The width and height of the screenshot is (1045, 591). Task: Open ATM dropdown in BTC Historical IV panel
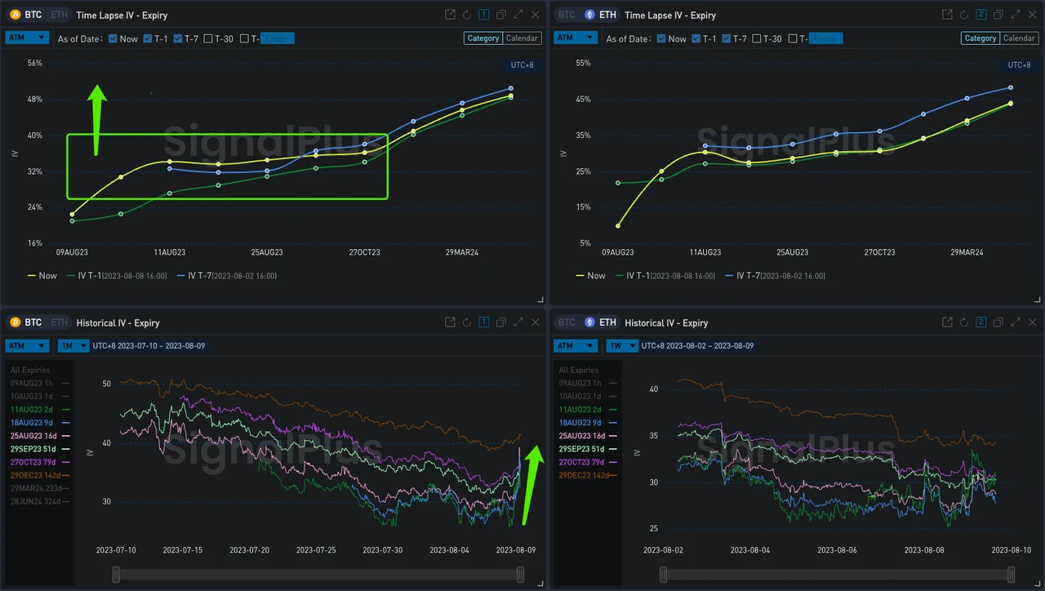tap(27, 345)
